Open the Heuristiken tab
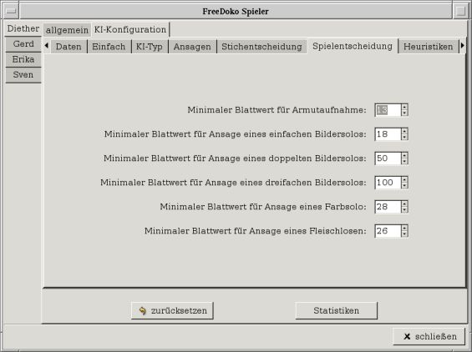Screen dimensions: 472x352 coord(428,47)
